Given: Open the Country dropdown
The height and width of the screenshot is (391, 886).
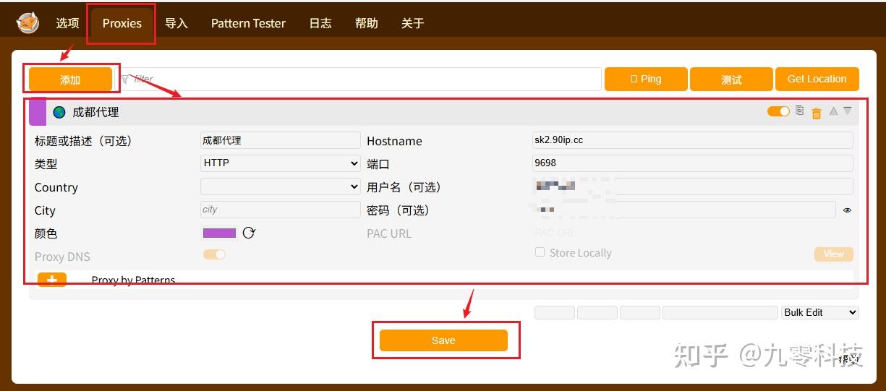Looking at the screenshot, I should pyautogui.click(x=280, y=186).
